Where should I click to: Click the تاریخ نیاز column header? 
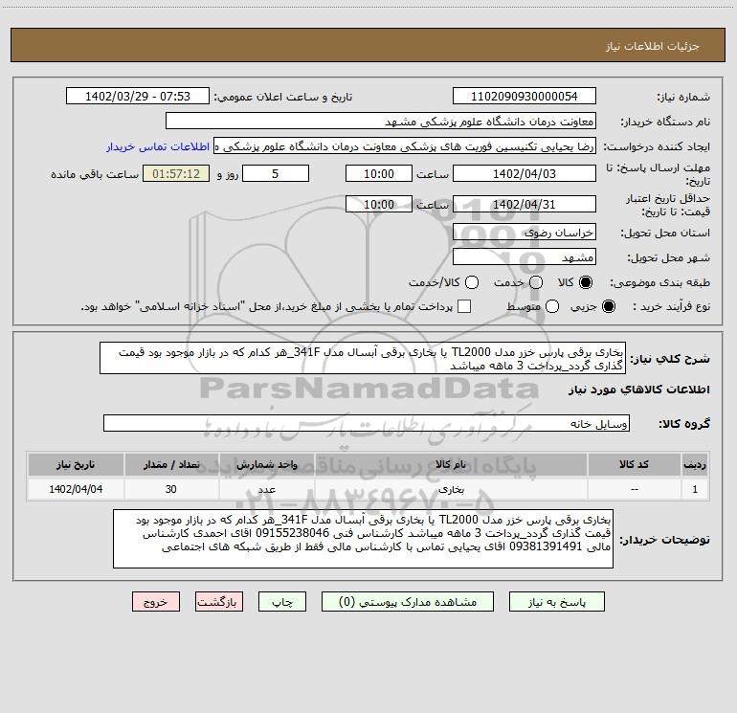pyautogui.click(x=76, y=465)
